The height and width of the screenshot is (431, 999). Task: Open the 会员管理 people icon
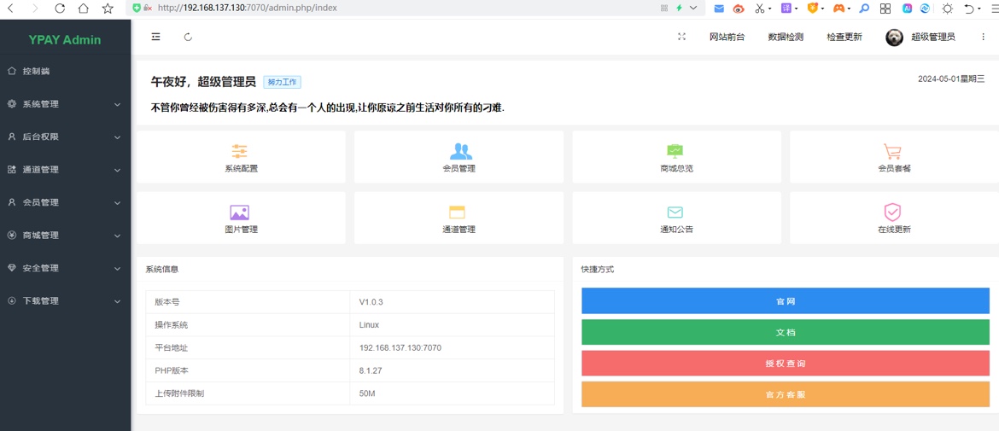pyautogui.click(x=459, y=152)
